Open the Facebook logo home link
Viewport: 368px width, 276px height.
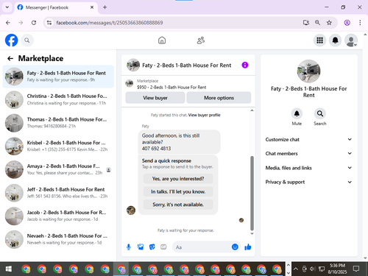(11, 40)
